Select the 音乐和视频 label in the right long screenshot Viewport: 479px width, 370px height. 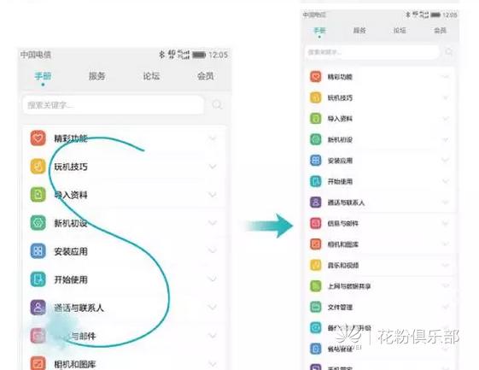[343, 265]
